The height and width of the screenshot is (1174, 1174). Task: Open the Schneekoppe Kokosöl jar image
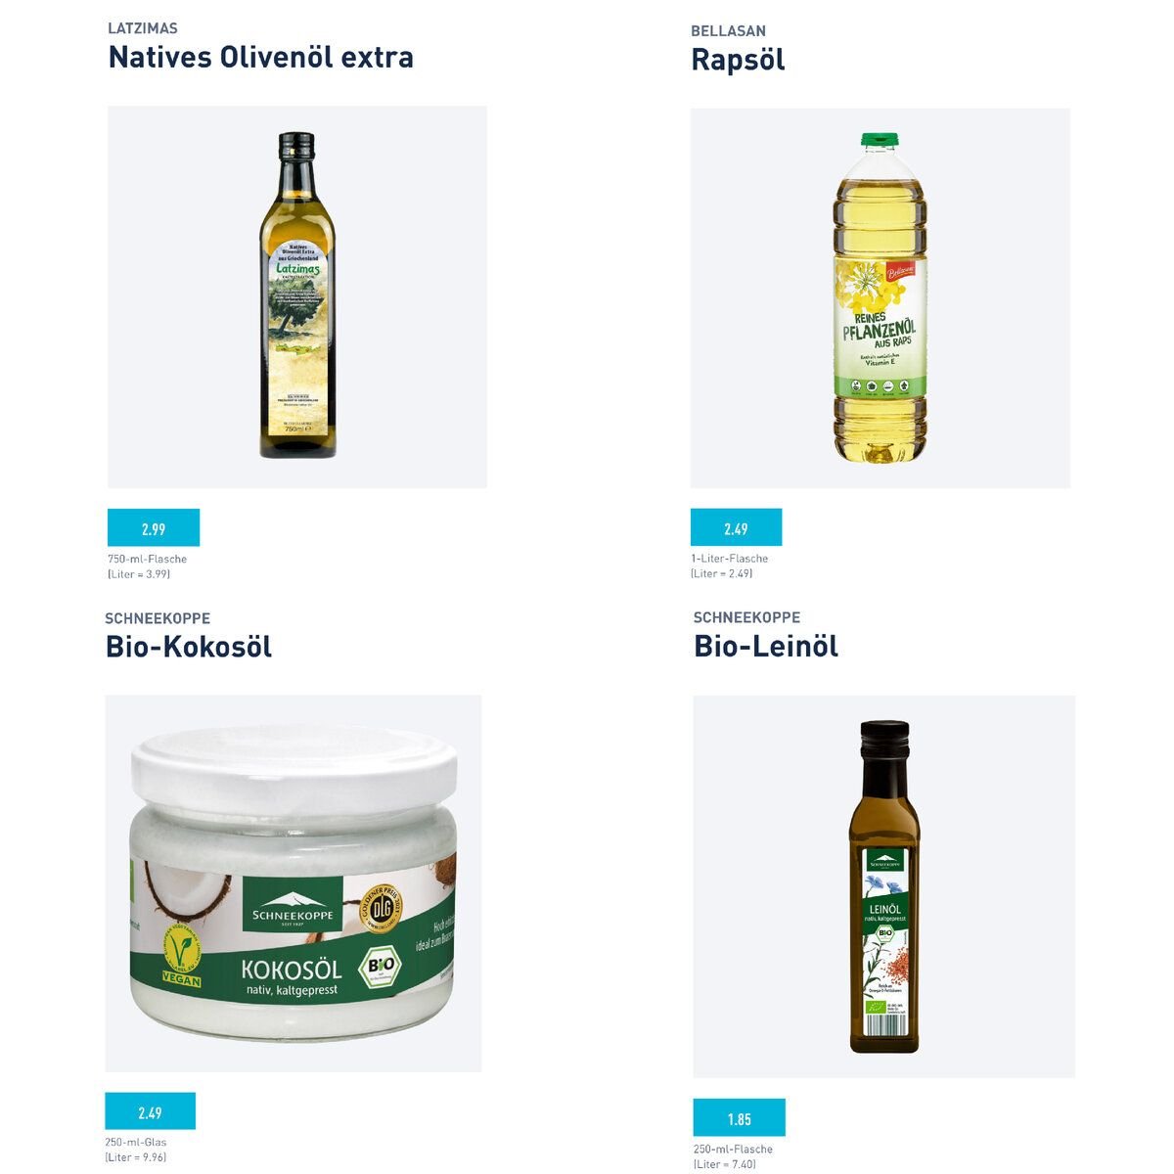[x=293, y=883]
